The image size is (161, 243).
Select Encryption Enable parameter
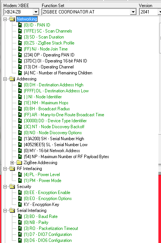(x=47, y=193)
